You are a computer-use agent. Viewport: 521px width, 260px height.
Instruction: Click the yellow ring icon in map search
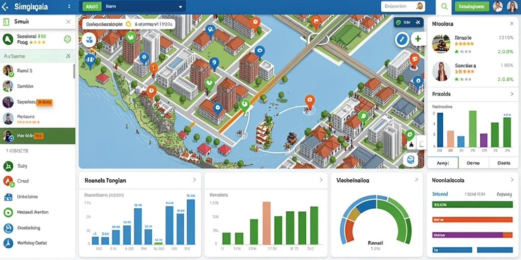[129, 24]
